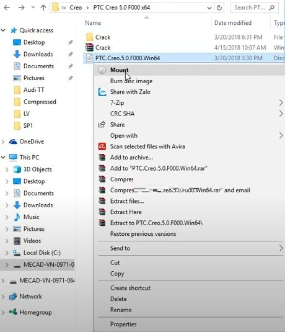The height and width of the screenshot is (332, 285).
Task: Select the Crack WinRAR archive icon
Action: coord(89,47)
